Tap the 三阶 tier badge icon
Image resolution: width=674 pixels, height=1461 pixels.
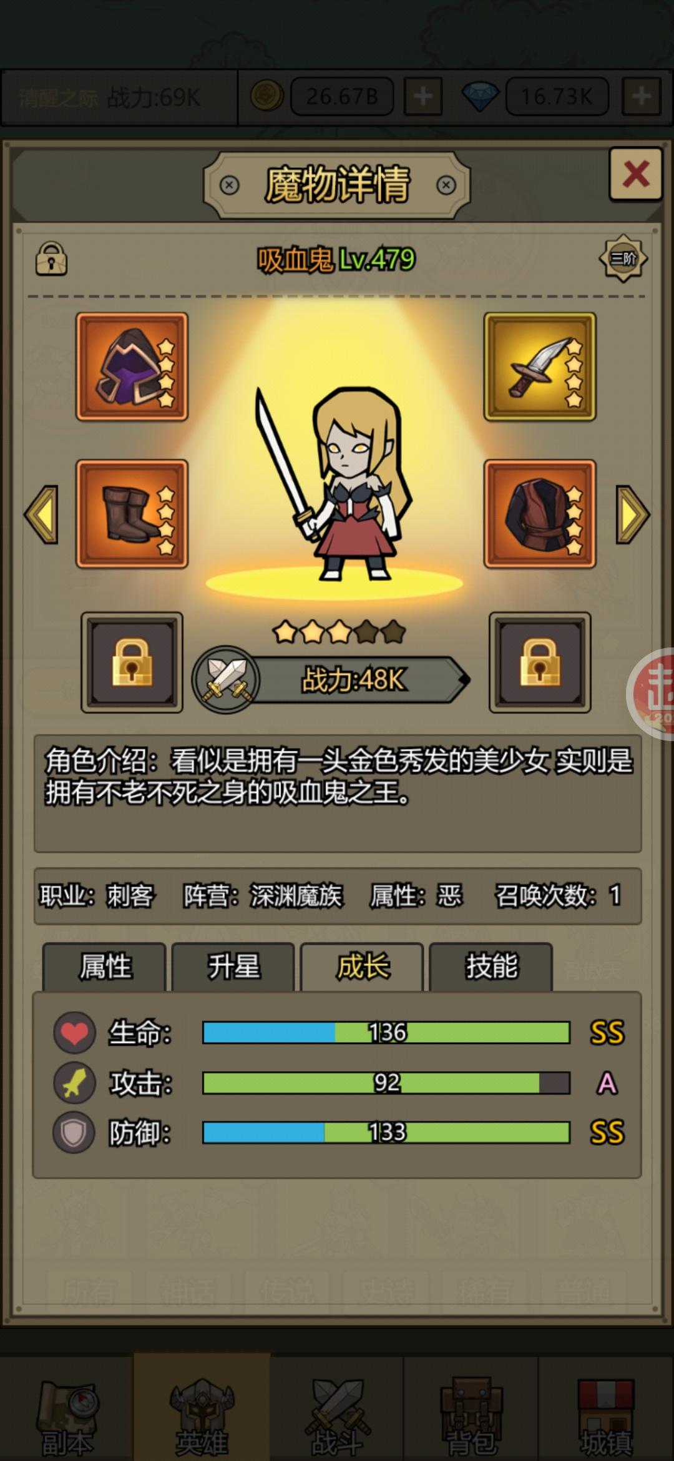pos(623,258)
